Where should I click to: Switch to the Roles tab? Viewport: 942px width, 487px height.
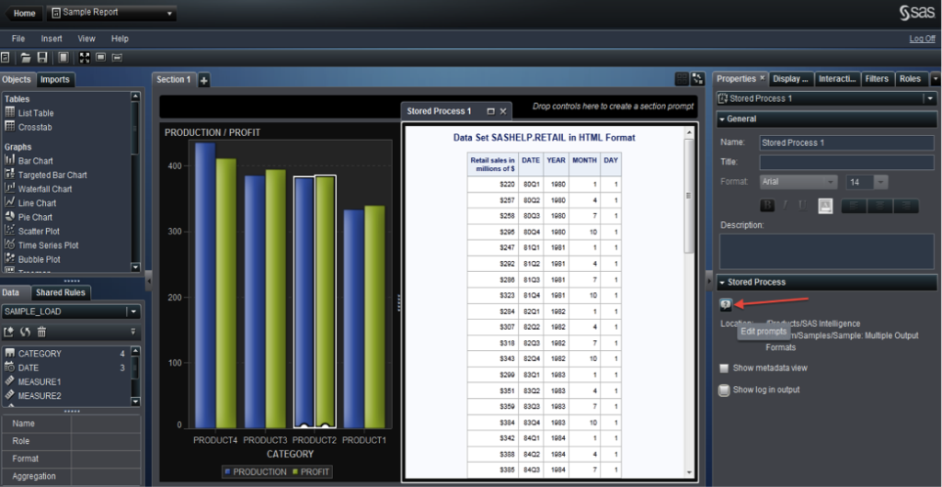910,79
